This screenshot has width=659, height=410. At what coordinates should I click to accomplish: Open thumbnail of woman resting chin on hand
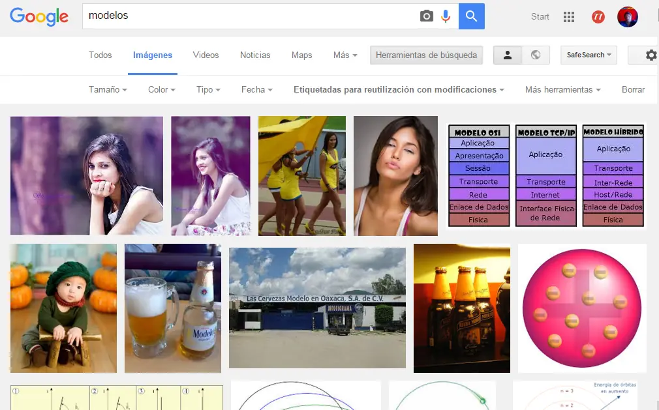click(87, 175)
